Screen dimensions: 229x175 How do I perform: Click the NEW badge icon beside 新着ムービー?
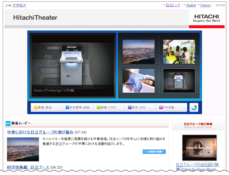(x=8, y=123)
